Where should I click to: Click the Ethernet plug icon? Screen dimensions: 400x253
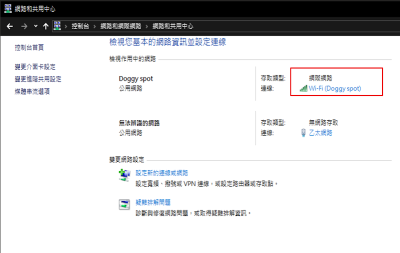[x=303, y=133]
